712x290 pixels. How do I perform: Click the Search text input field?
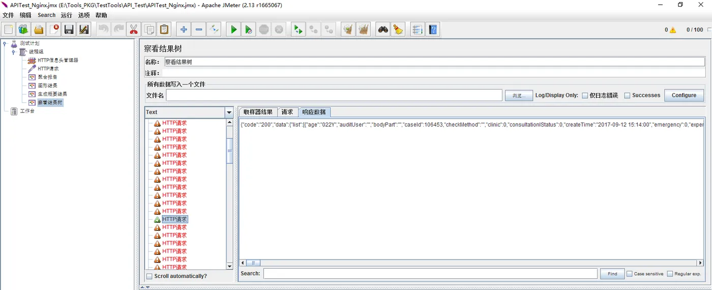pyautogui.click(x=430, y=274)
